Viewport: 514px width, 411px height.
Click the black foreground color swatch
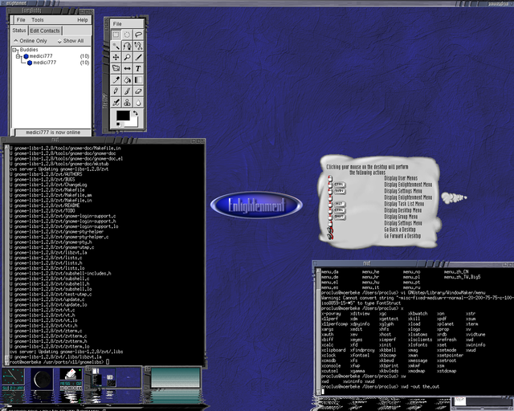[123, 116]
